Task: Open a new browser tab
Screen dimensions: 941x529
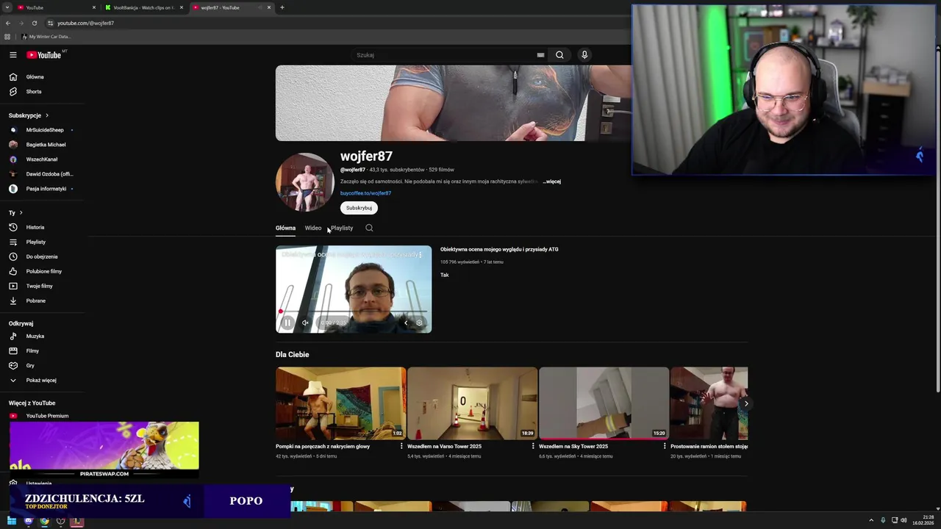Action: (x=282, y=7)
